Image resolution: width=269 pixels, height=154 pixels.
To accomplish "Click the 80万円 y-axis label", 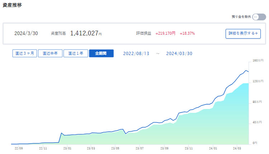I will point(258,102).
